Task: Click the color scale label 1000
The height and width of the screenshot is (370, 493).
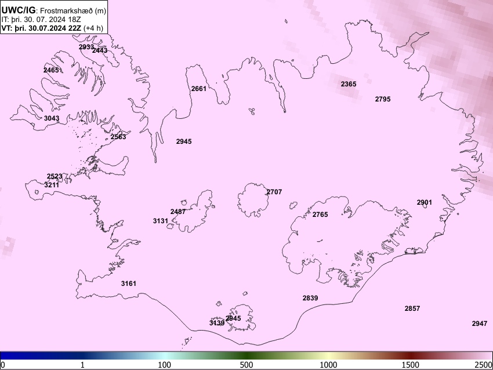Action: 328,365
